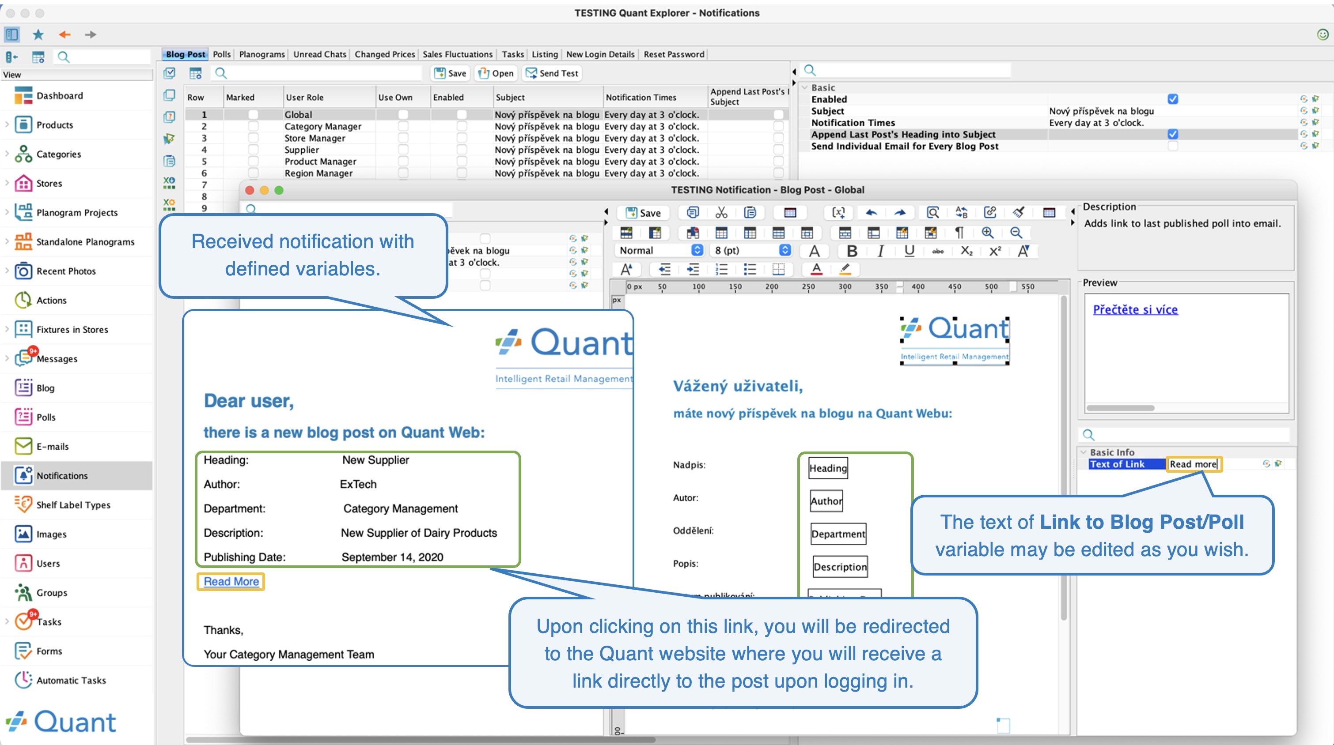Click the Redo arrow in the editor toolbar
This screenshot has height=745, width=1334.
click(x=899, y=213)
